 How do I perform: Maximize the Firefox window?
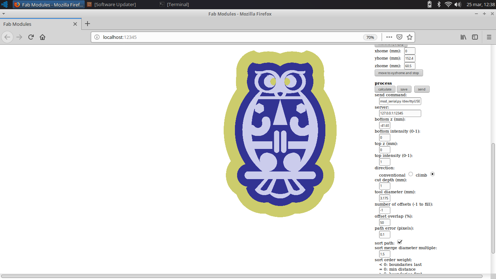[x=484, y=14]
